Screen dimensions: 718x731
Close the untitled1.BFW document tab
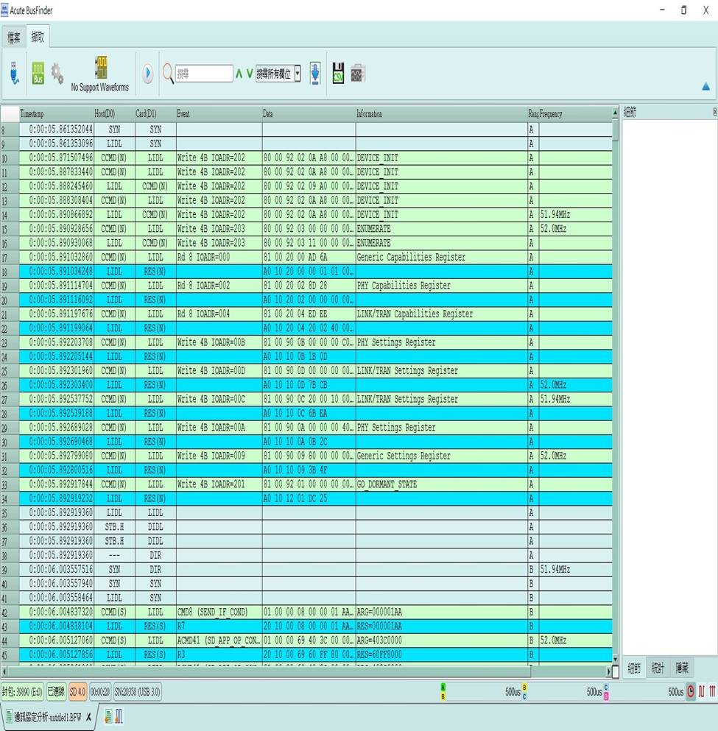coord(88,716)
